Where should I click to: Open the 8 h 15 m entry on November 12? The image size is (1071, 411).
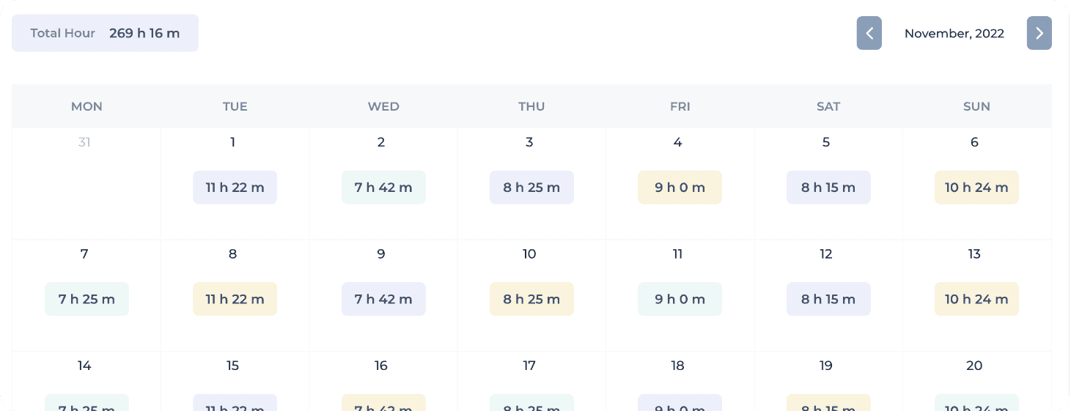coord(828,299)
